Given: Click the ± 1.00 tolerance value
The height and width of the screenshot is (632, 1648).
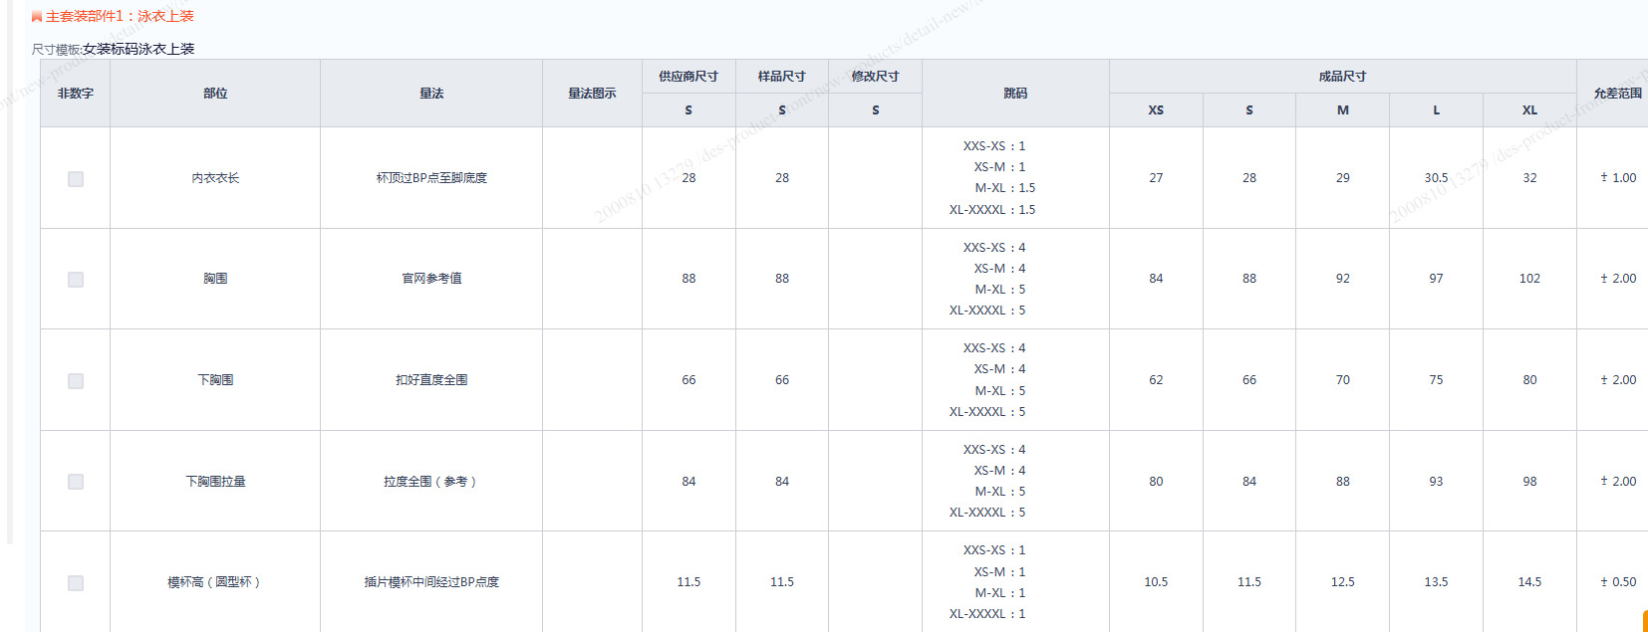Looking at the screenshot, I should click(1618, 178).
